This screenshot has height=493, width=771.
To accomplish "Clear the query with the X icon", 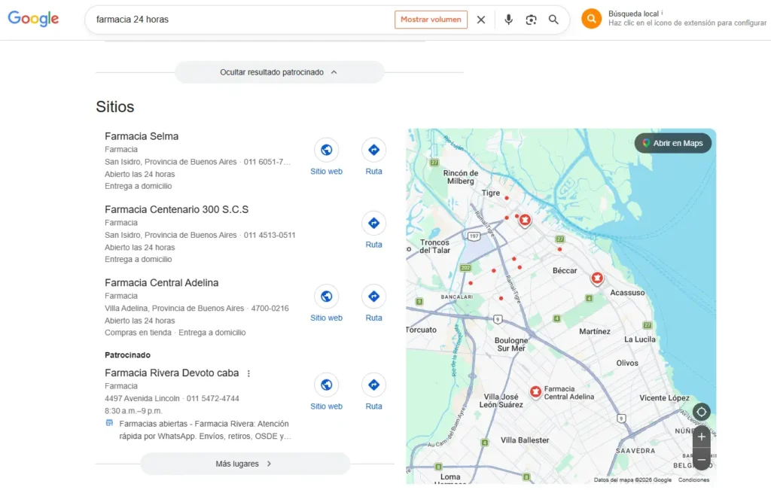I will pos(481,20).
